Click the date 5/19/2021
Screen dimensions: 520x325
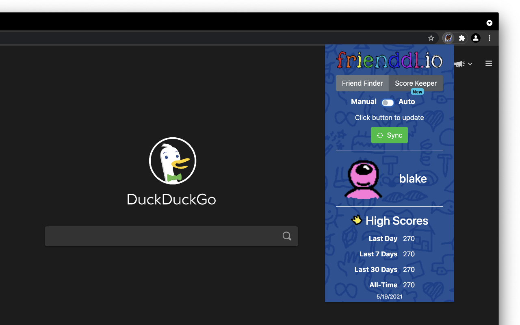(389, 297)
